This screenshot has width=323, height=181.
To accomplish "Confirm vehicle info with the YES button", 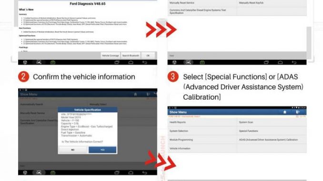I will pos(102,150).
